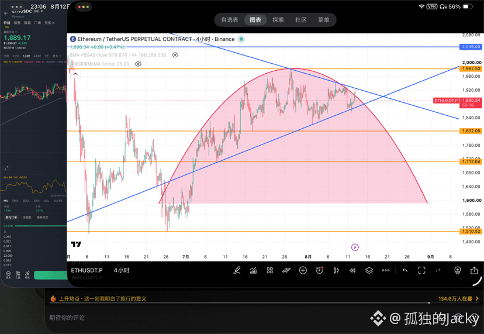Click the 2,046.00 blue price label
Screen dimensions: 484x334
click(x=471, y=47)
